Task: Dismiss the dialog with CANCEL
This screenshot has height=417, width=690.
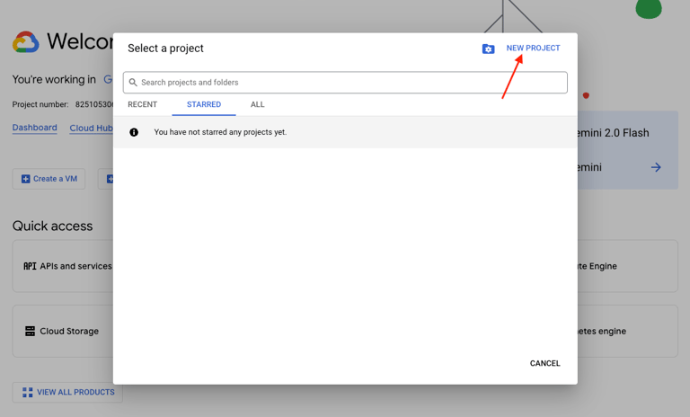Action: [x=544, y=363]
